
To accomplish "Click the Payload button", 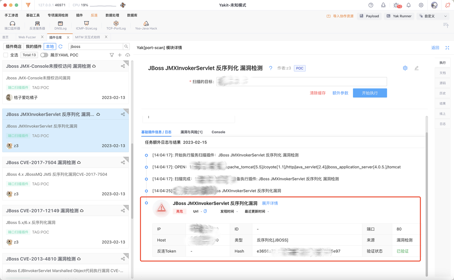I will click(x=369, y=16).
